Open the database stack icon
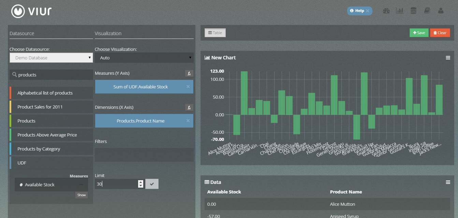The image size is (458, 218). coord(413,11)
